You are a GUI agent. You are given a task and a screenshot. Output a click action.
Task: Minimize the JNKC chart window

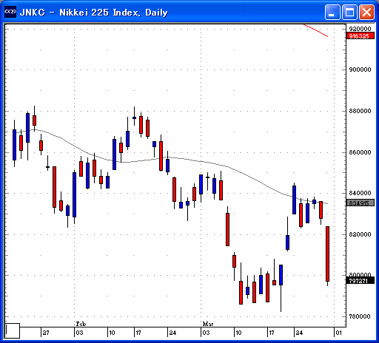(332, 12)
